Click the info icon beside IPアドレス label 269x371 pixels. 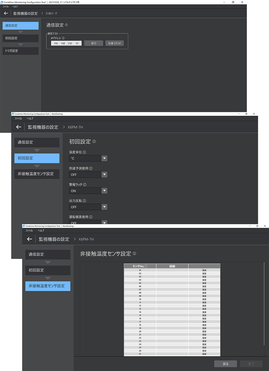click(63, 38)
